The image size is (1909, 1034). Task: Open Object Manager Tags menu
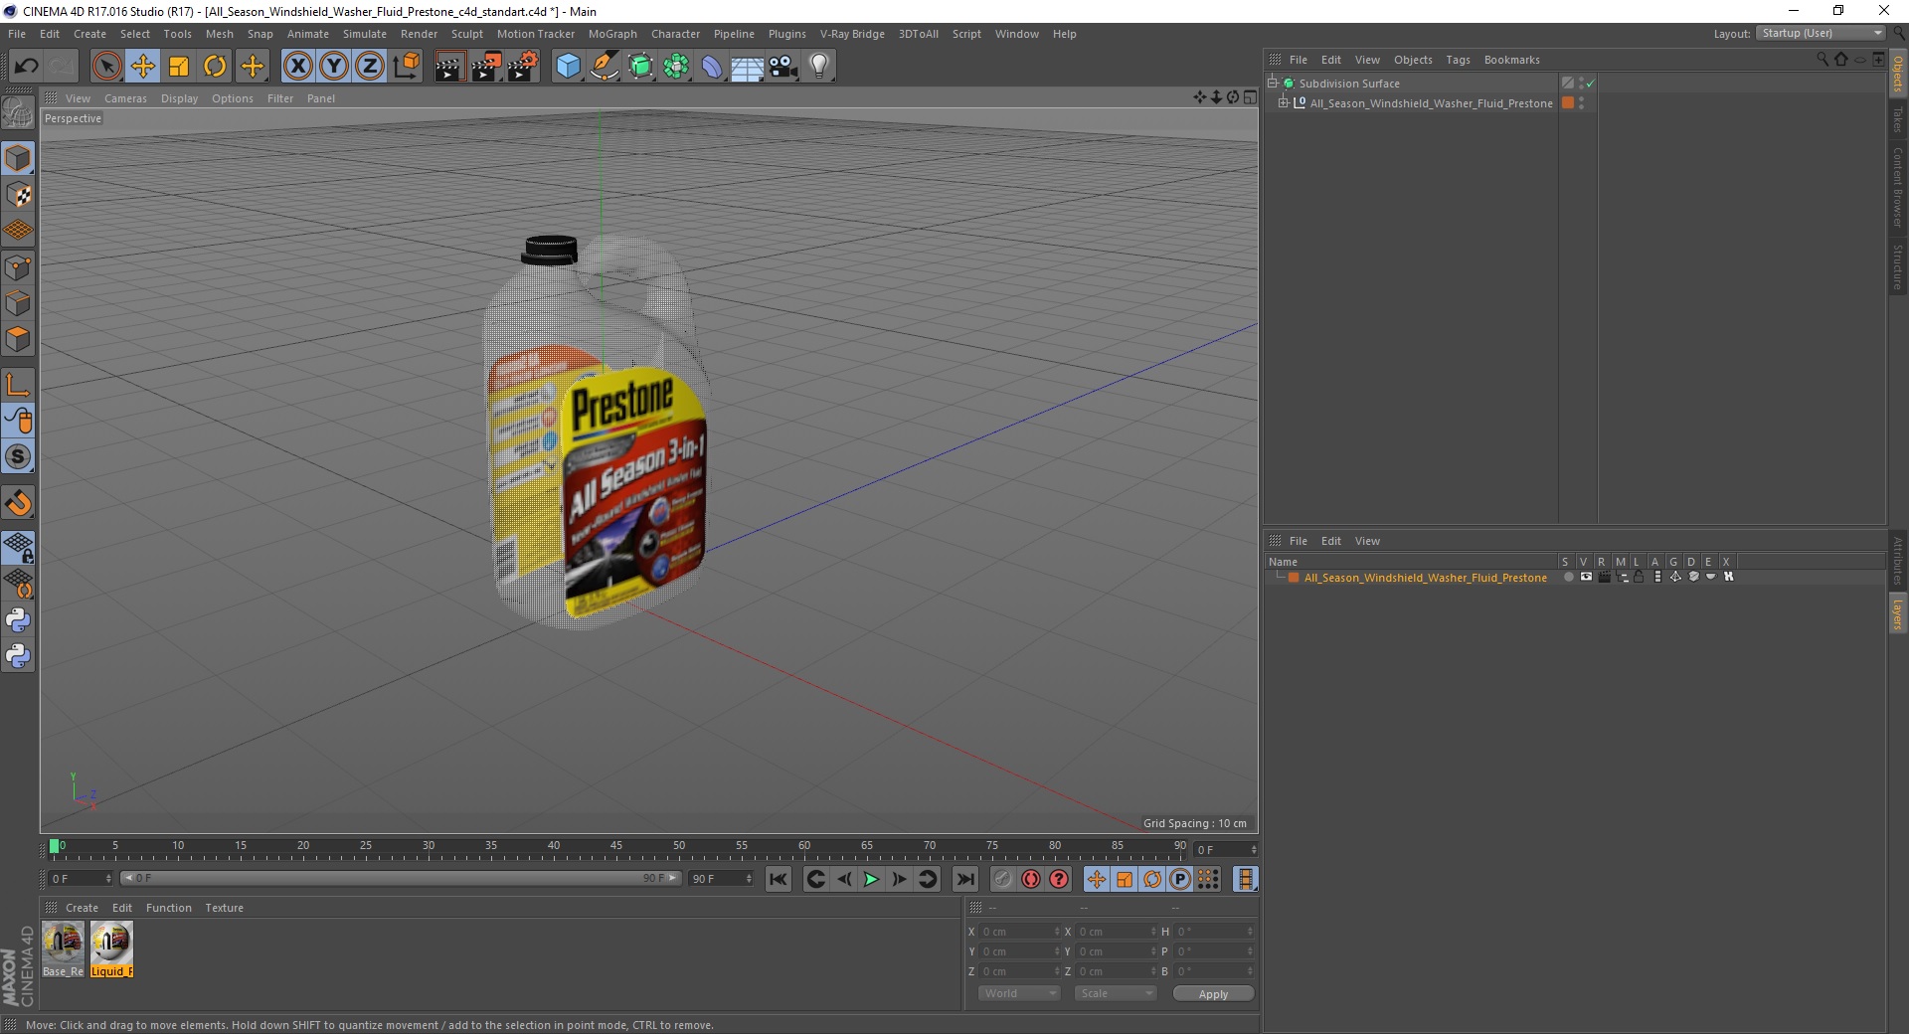[x=1458, y=60]
